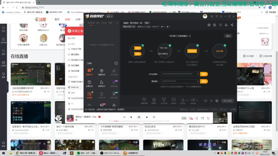Open the music player playlist queue
Screen dimensions: 278x156
tap(208, 118)
